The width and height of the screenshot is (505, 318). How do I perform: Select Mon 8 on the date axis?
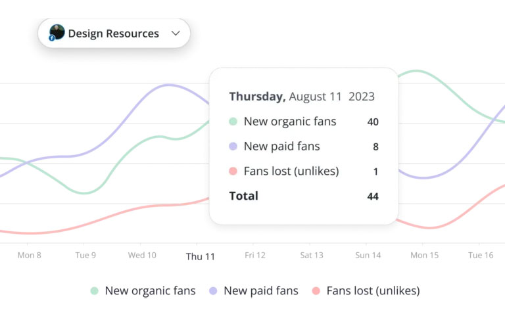point(29,255)
